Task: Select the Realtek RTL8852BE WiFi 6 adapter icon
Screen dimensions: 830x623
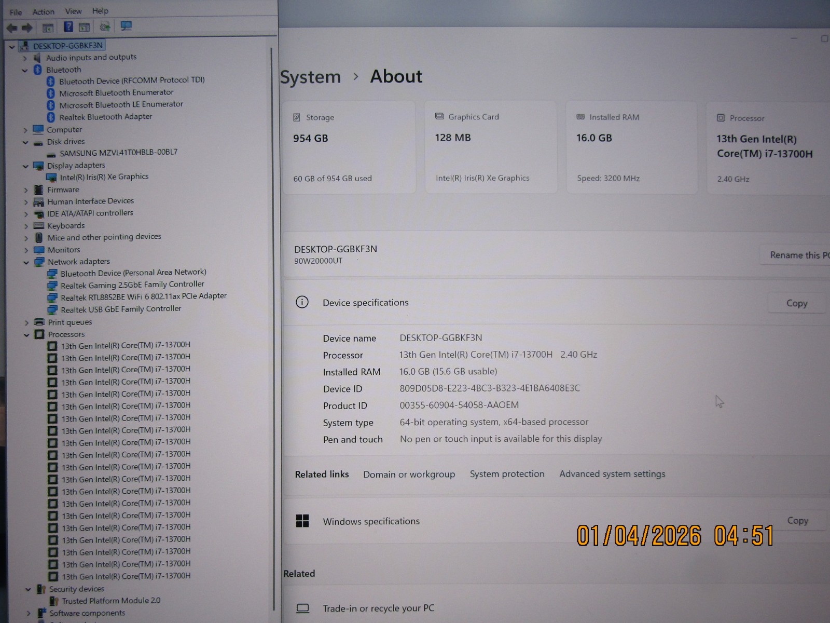Action: [52, 298]
